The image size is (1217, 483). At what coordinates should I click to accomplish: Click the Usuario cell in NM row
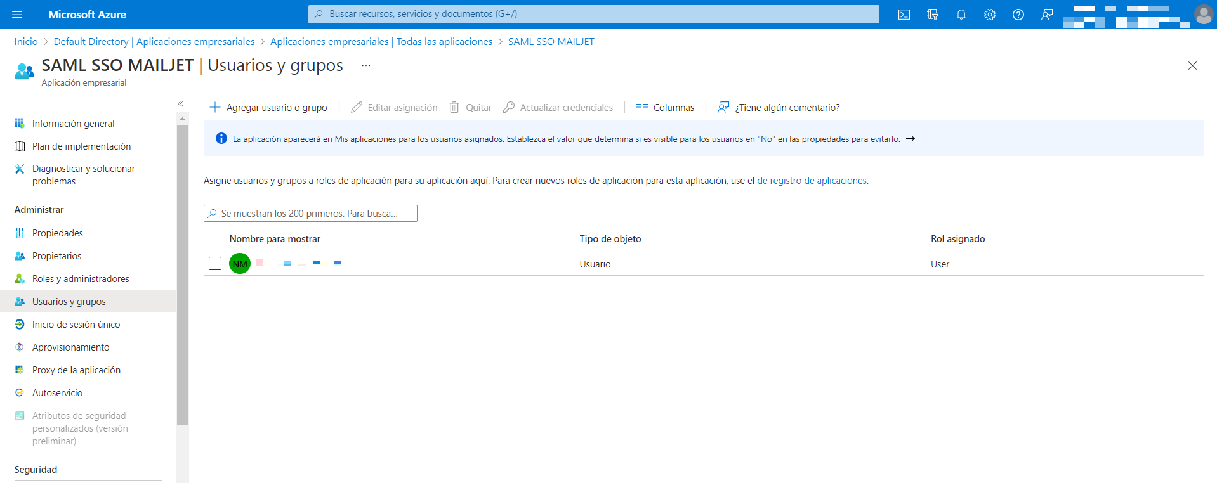pos(595,264)
